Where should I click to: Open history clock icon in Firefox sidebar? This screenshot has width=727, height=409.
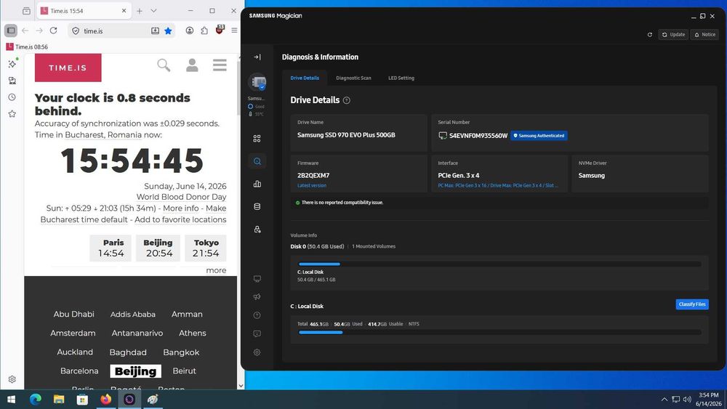click(x=12, y=97)
